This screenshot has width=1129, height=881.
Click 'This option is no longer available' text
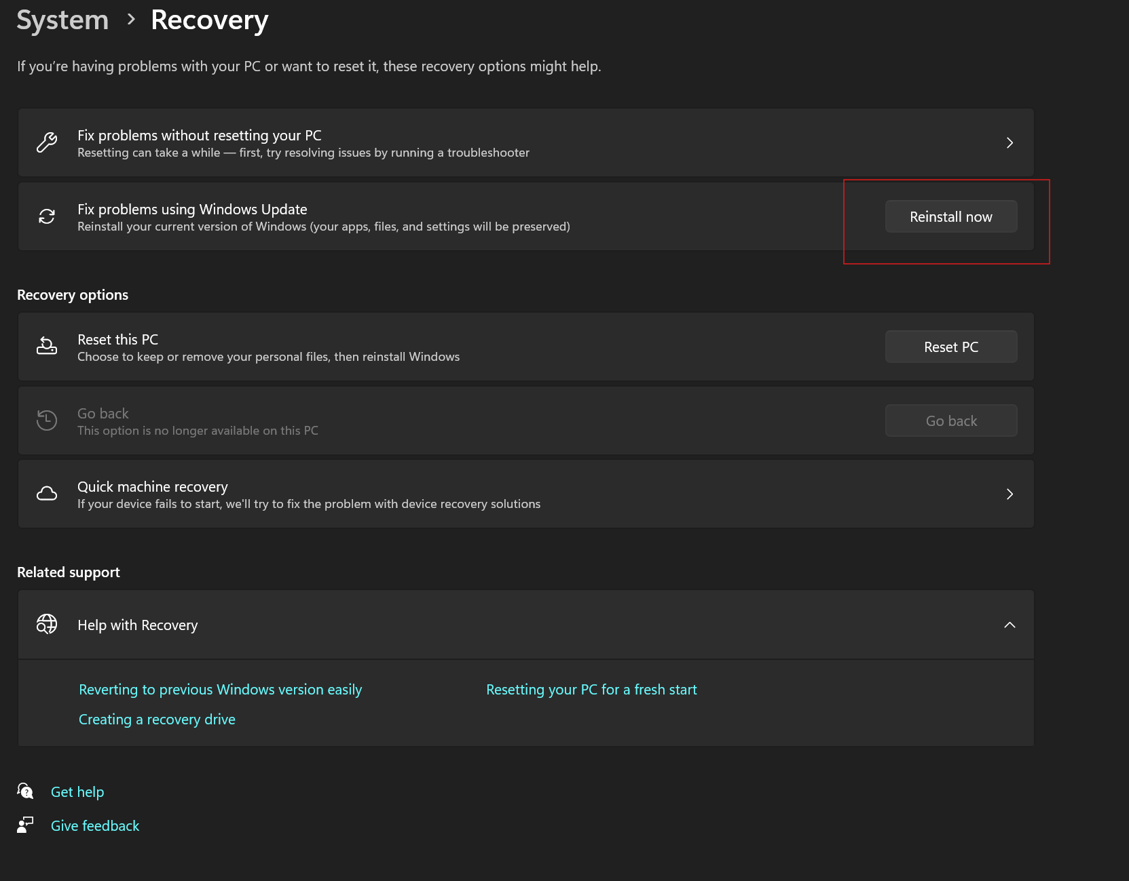[x=198, y=431]
